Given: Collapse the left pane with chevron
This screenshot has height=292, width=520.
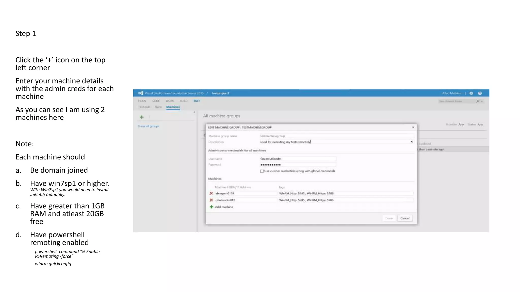Looking at the screenshot, I should 194,112.
